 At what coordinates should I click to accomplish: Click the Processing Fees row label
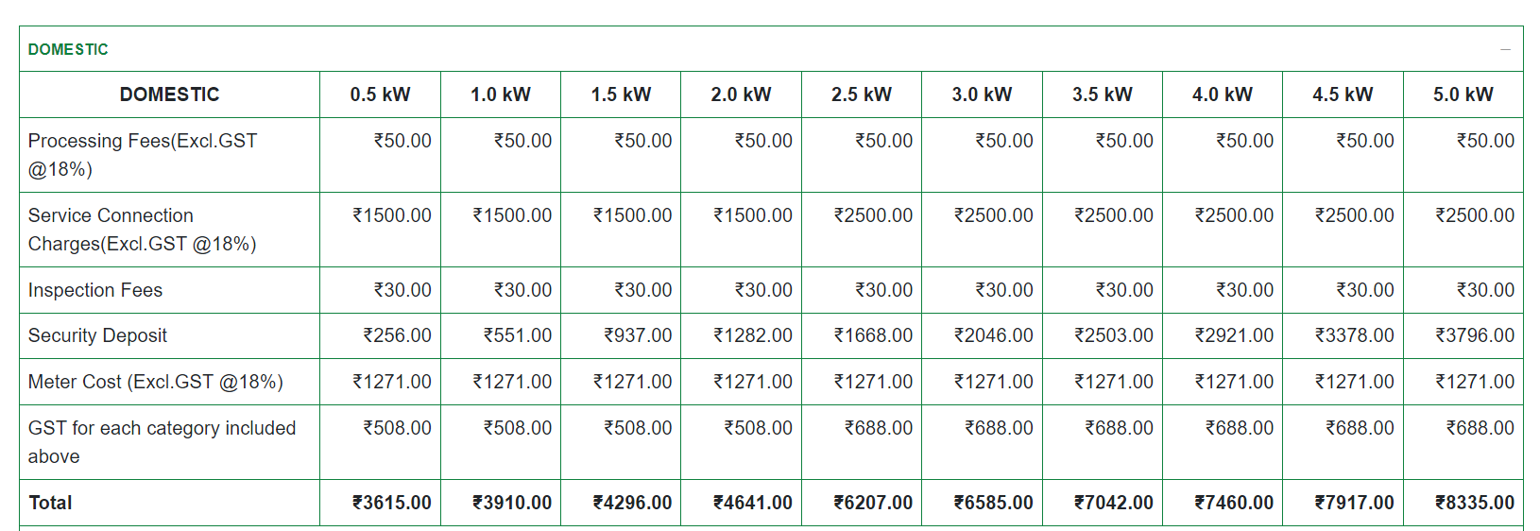click(143, 155)
